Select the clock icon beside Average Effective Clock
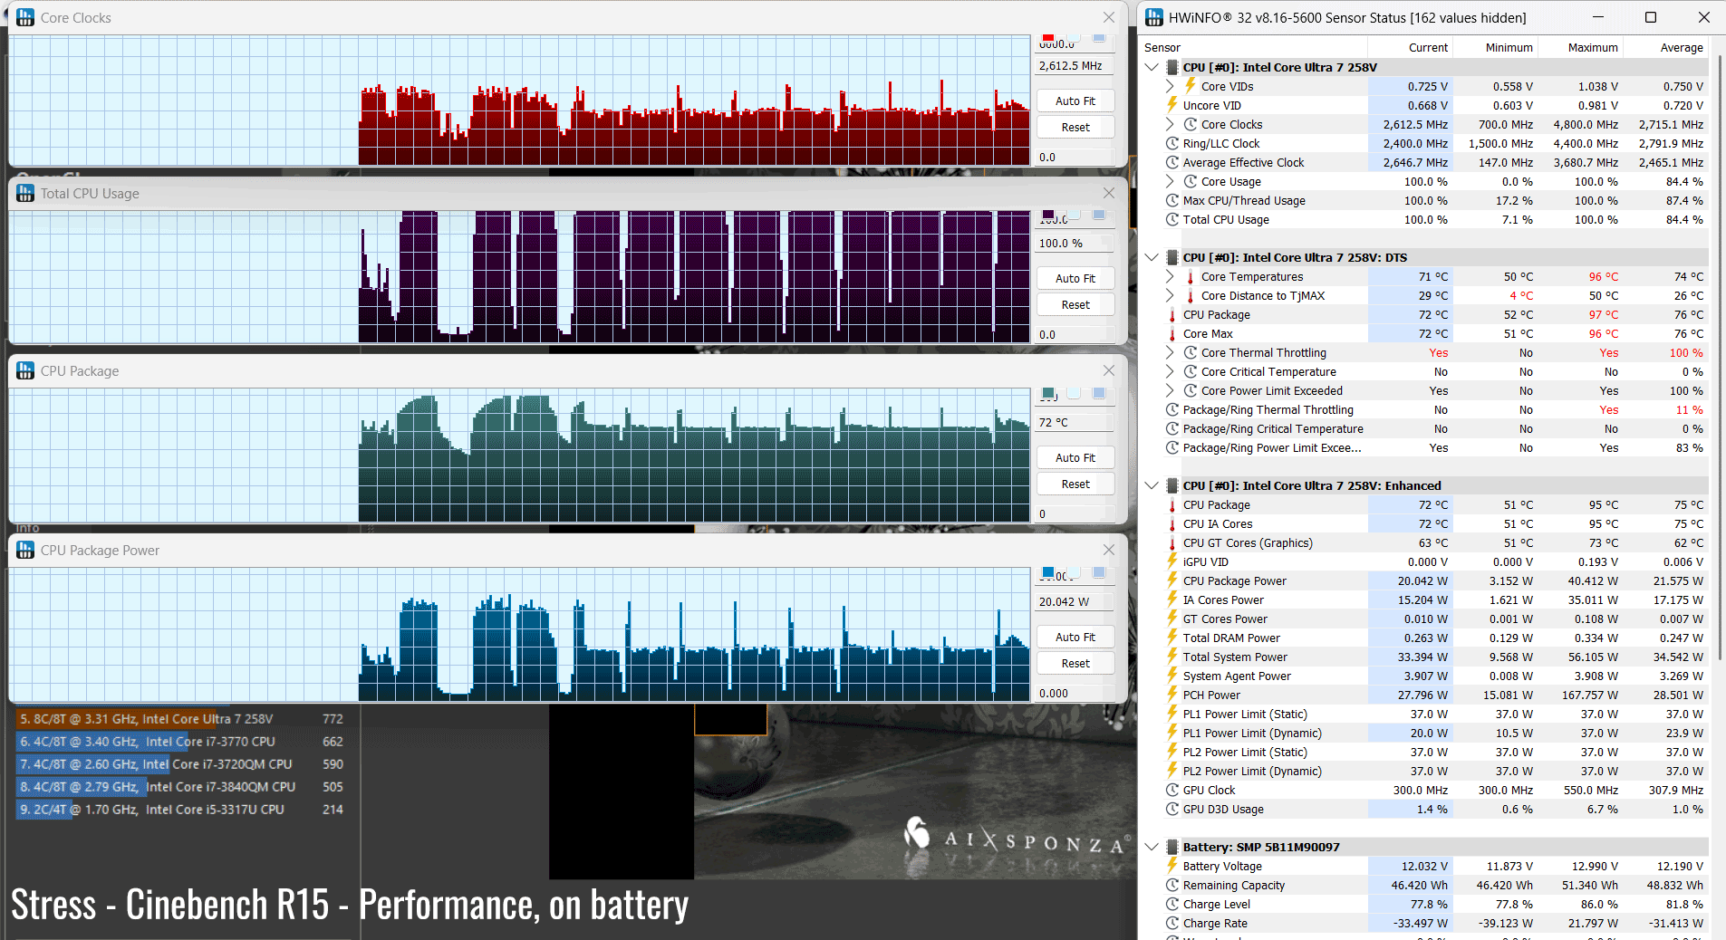 1172,162
